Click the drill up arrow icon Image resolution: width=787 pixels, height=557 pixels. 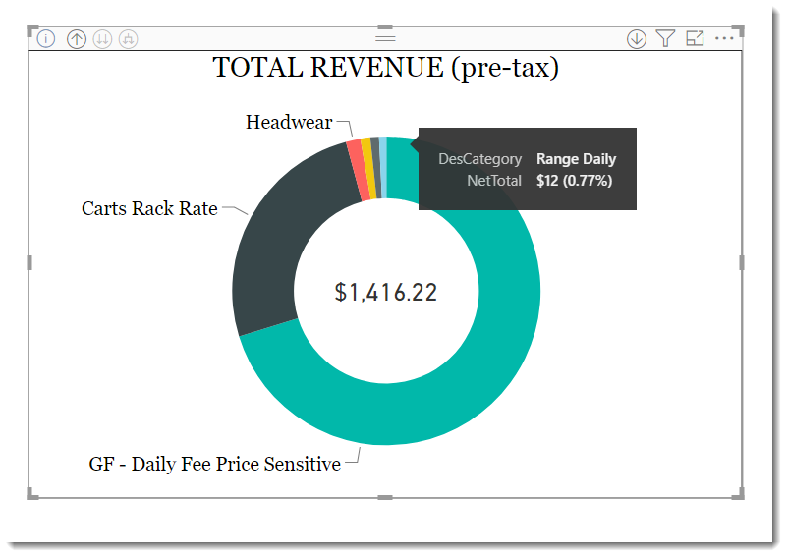(77, 39)
